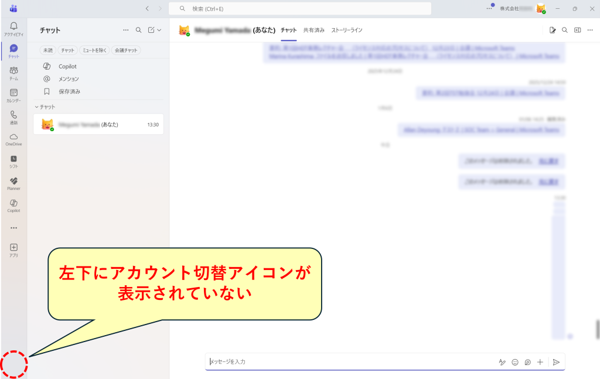Toggle the 会議チャット filter chip
The width and height of the screenshot is (600, 379).
[126, 50]
